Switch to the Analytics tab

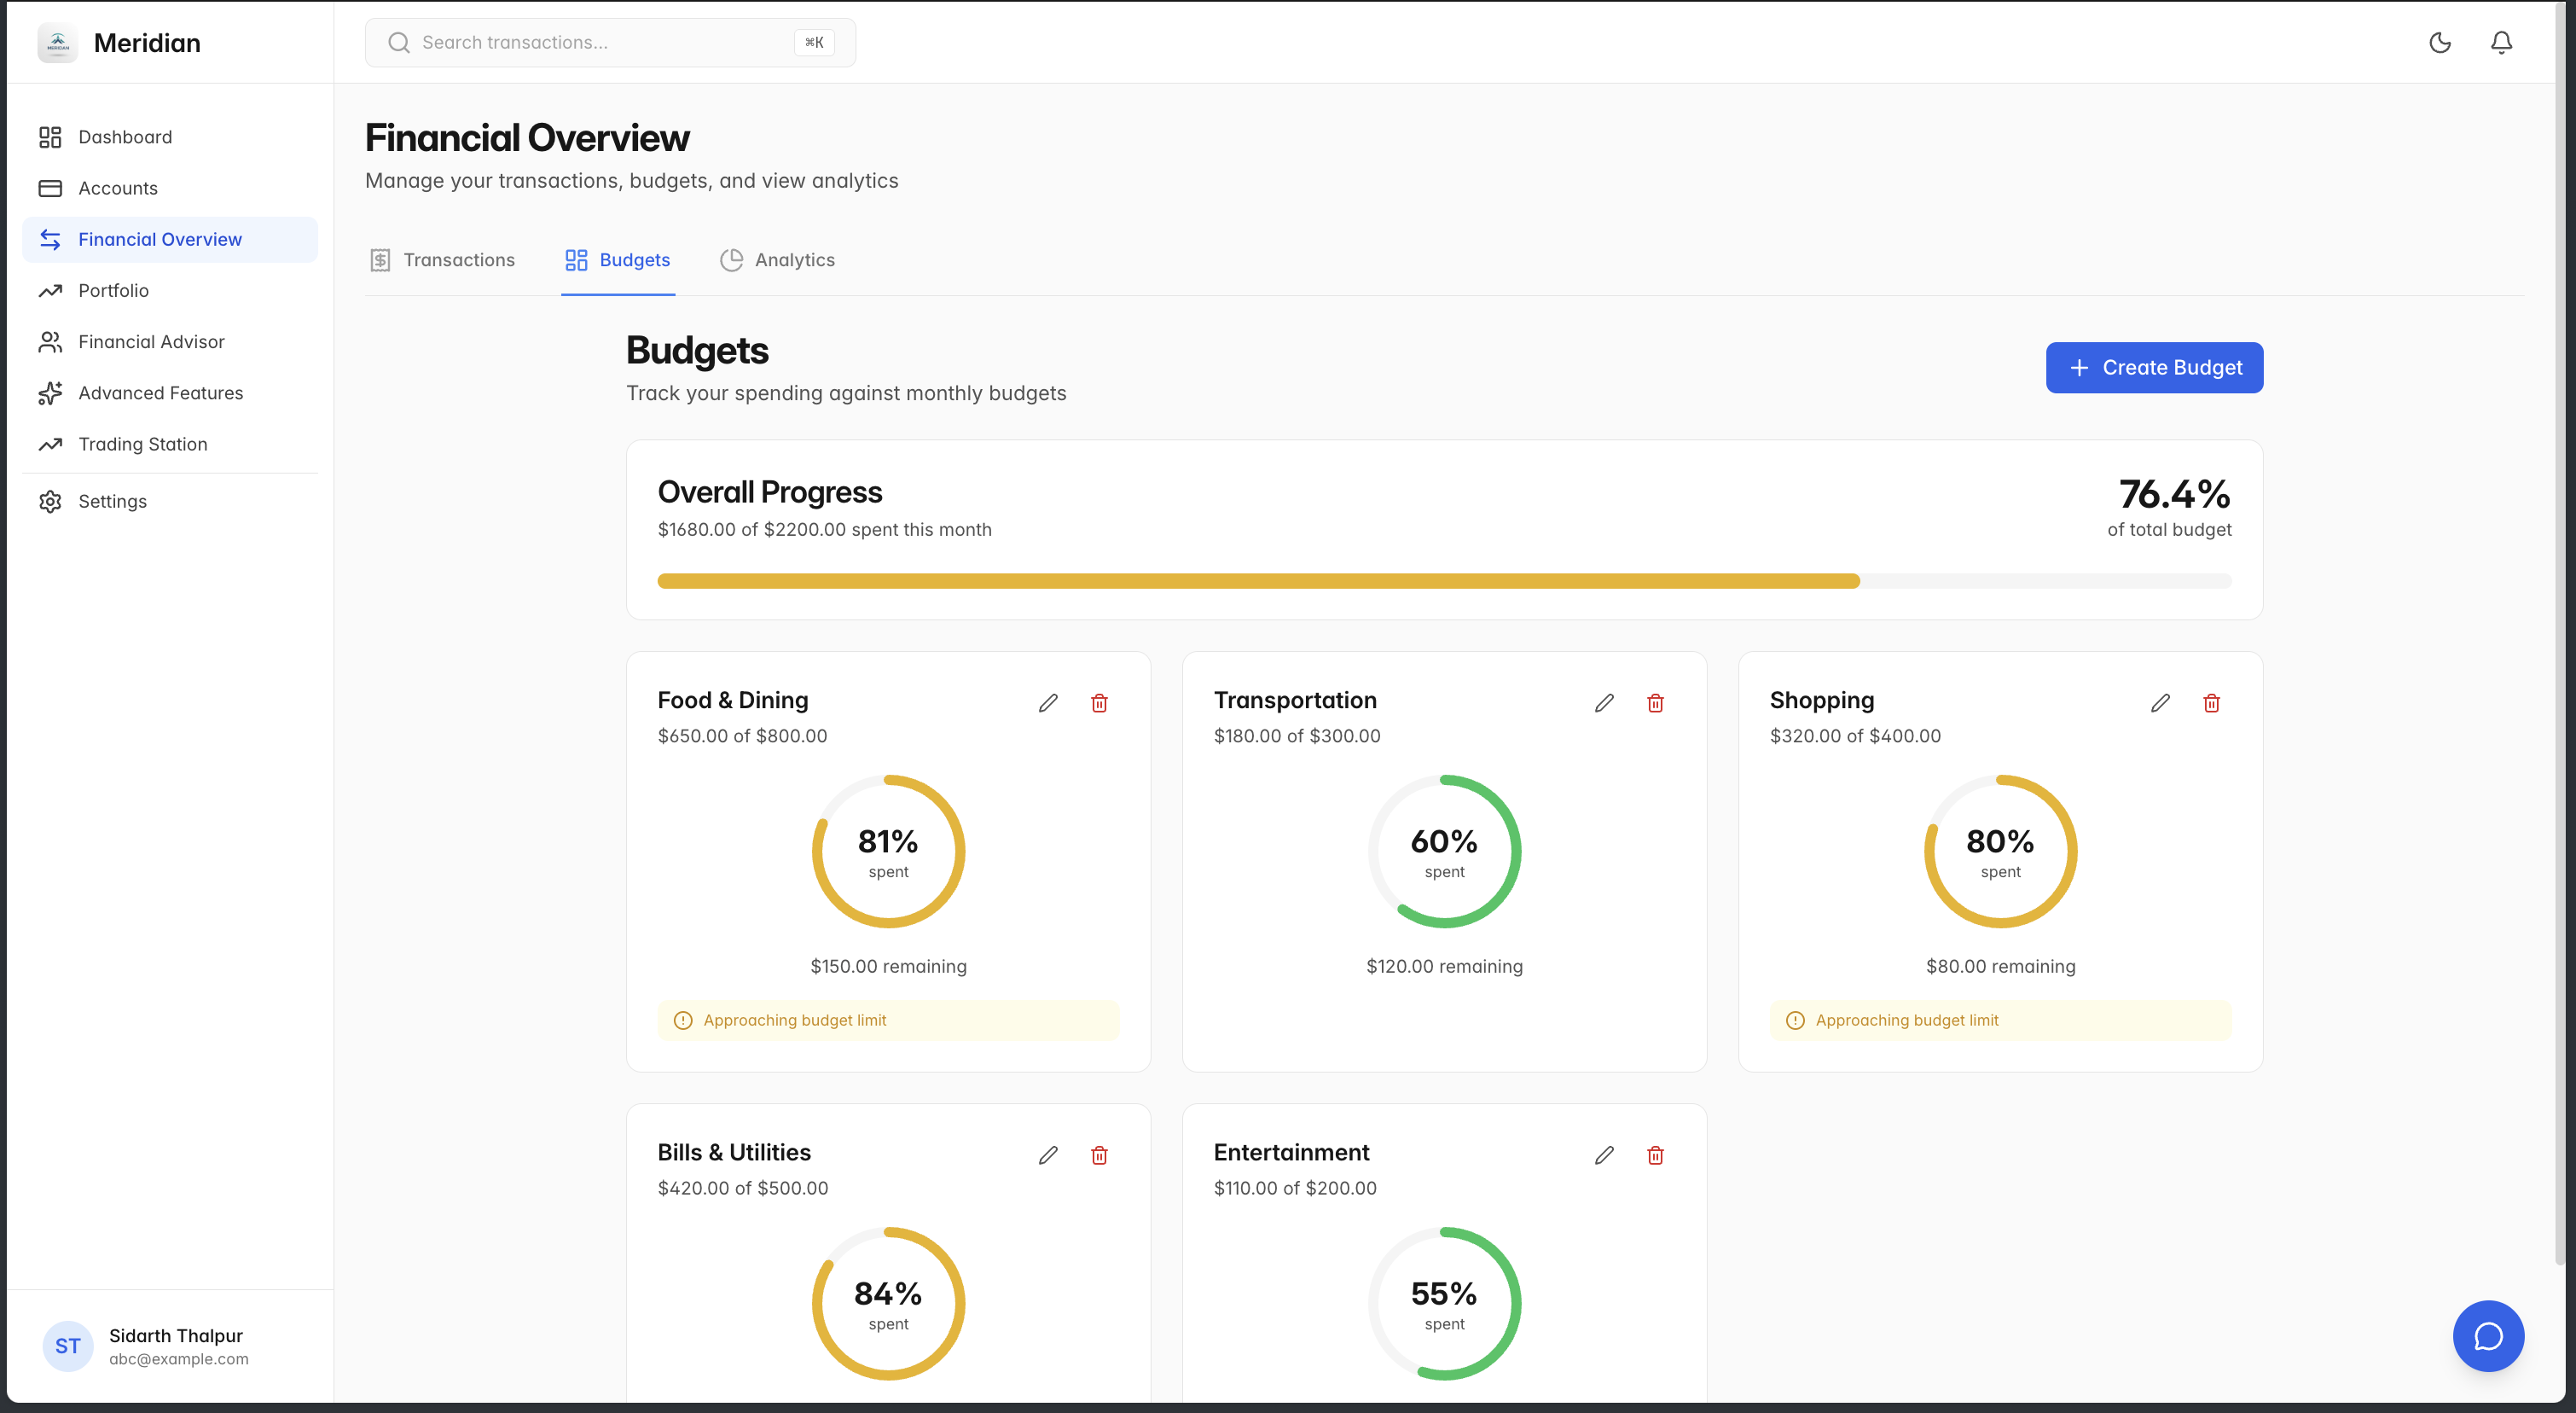coord(777,260)
